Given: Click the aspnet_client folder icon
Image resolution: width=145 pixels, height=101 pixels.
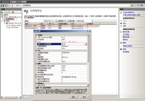Looking at the screenshot, I should (9, 25).
